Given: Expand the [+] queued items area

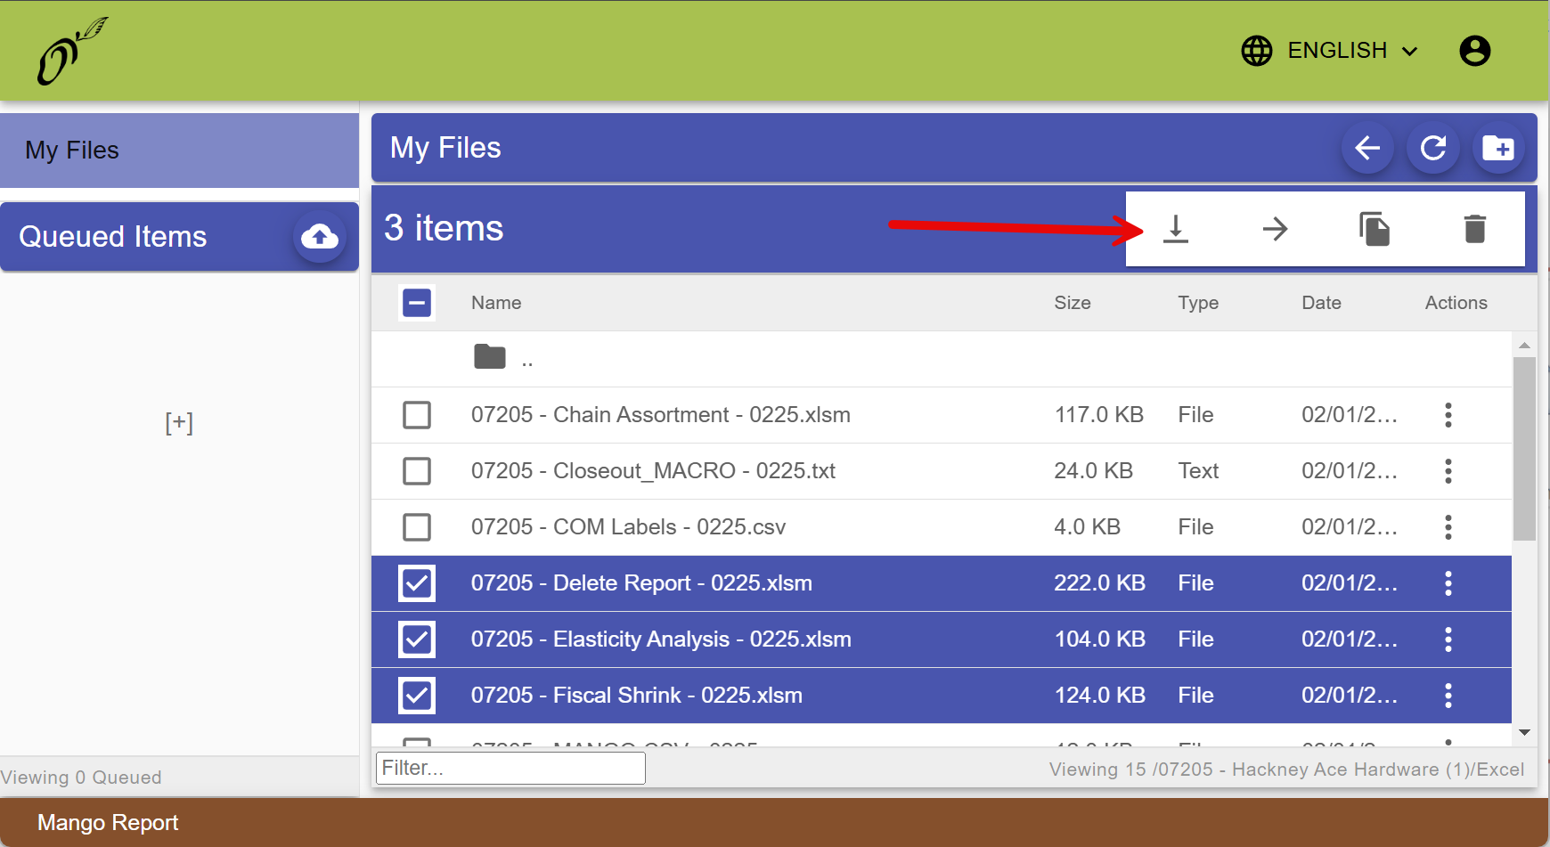Looking at the screenshot, I should click(x=179, y=422).
